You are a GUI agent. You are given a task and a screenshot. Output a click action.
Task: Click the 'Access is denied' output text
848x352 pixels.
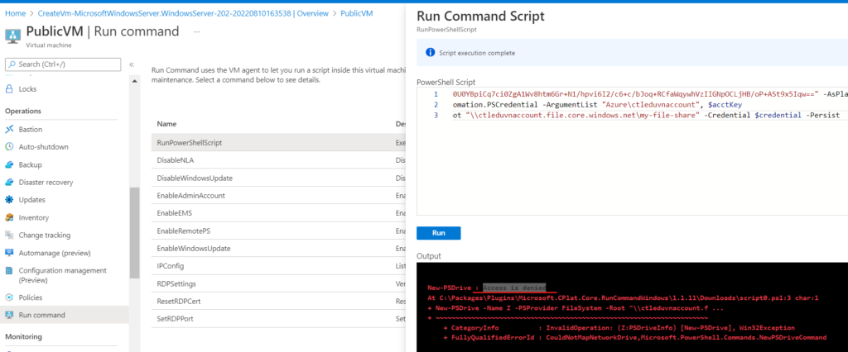[x=514, y=288]
